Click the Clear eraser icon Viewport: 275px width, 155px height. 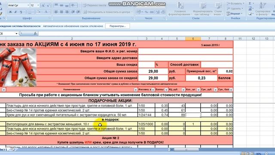(250, 13)
